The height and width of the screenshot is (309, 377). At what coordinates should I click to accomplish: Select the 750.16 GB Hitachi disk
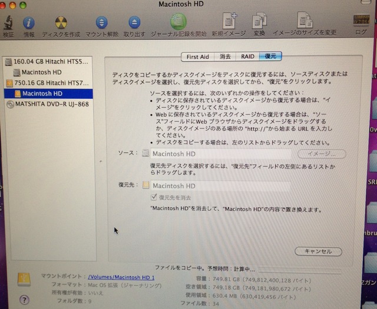48,83
